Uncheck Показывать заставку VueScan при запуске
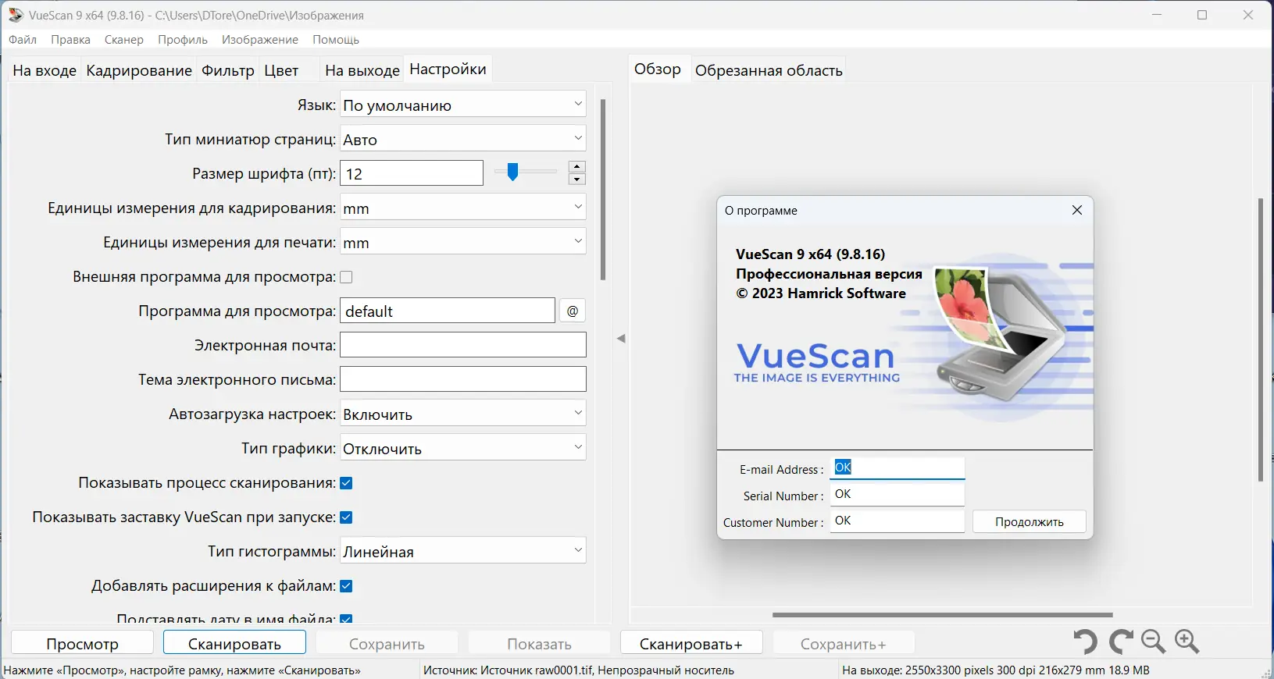 pos(346,517)
